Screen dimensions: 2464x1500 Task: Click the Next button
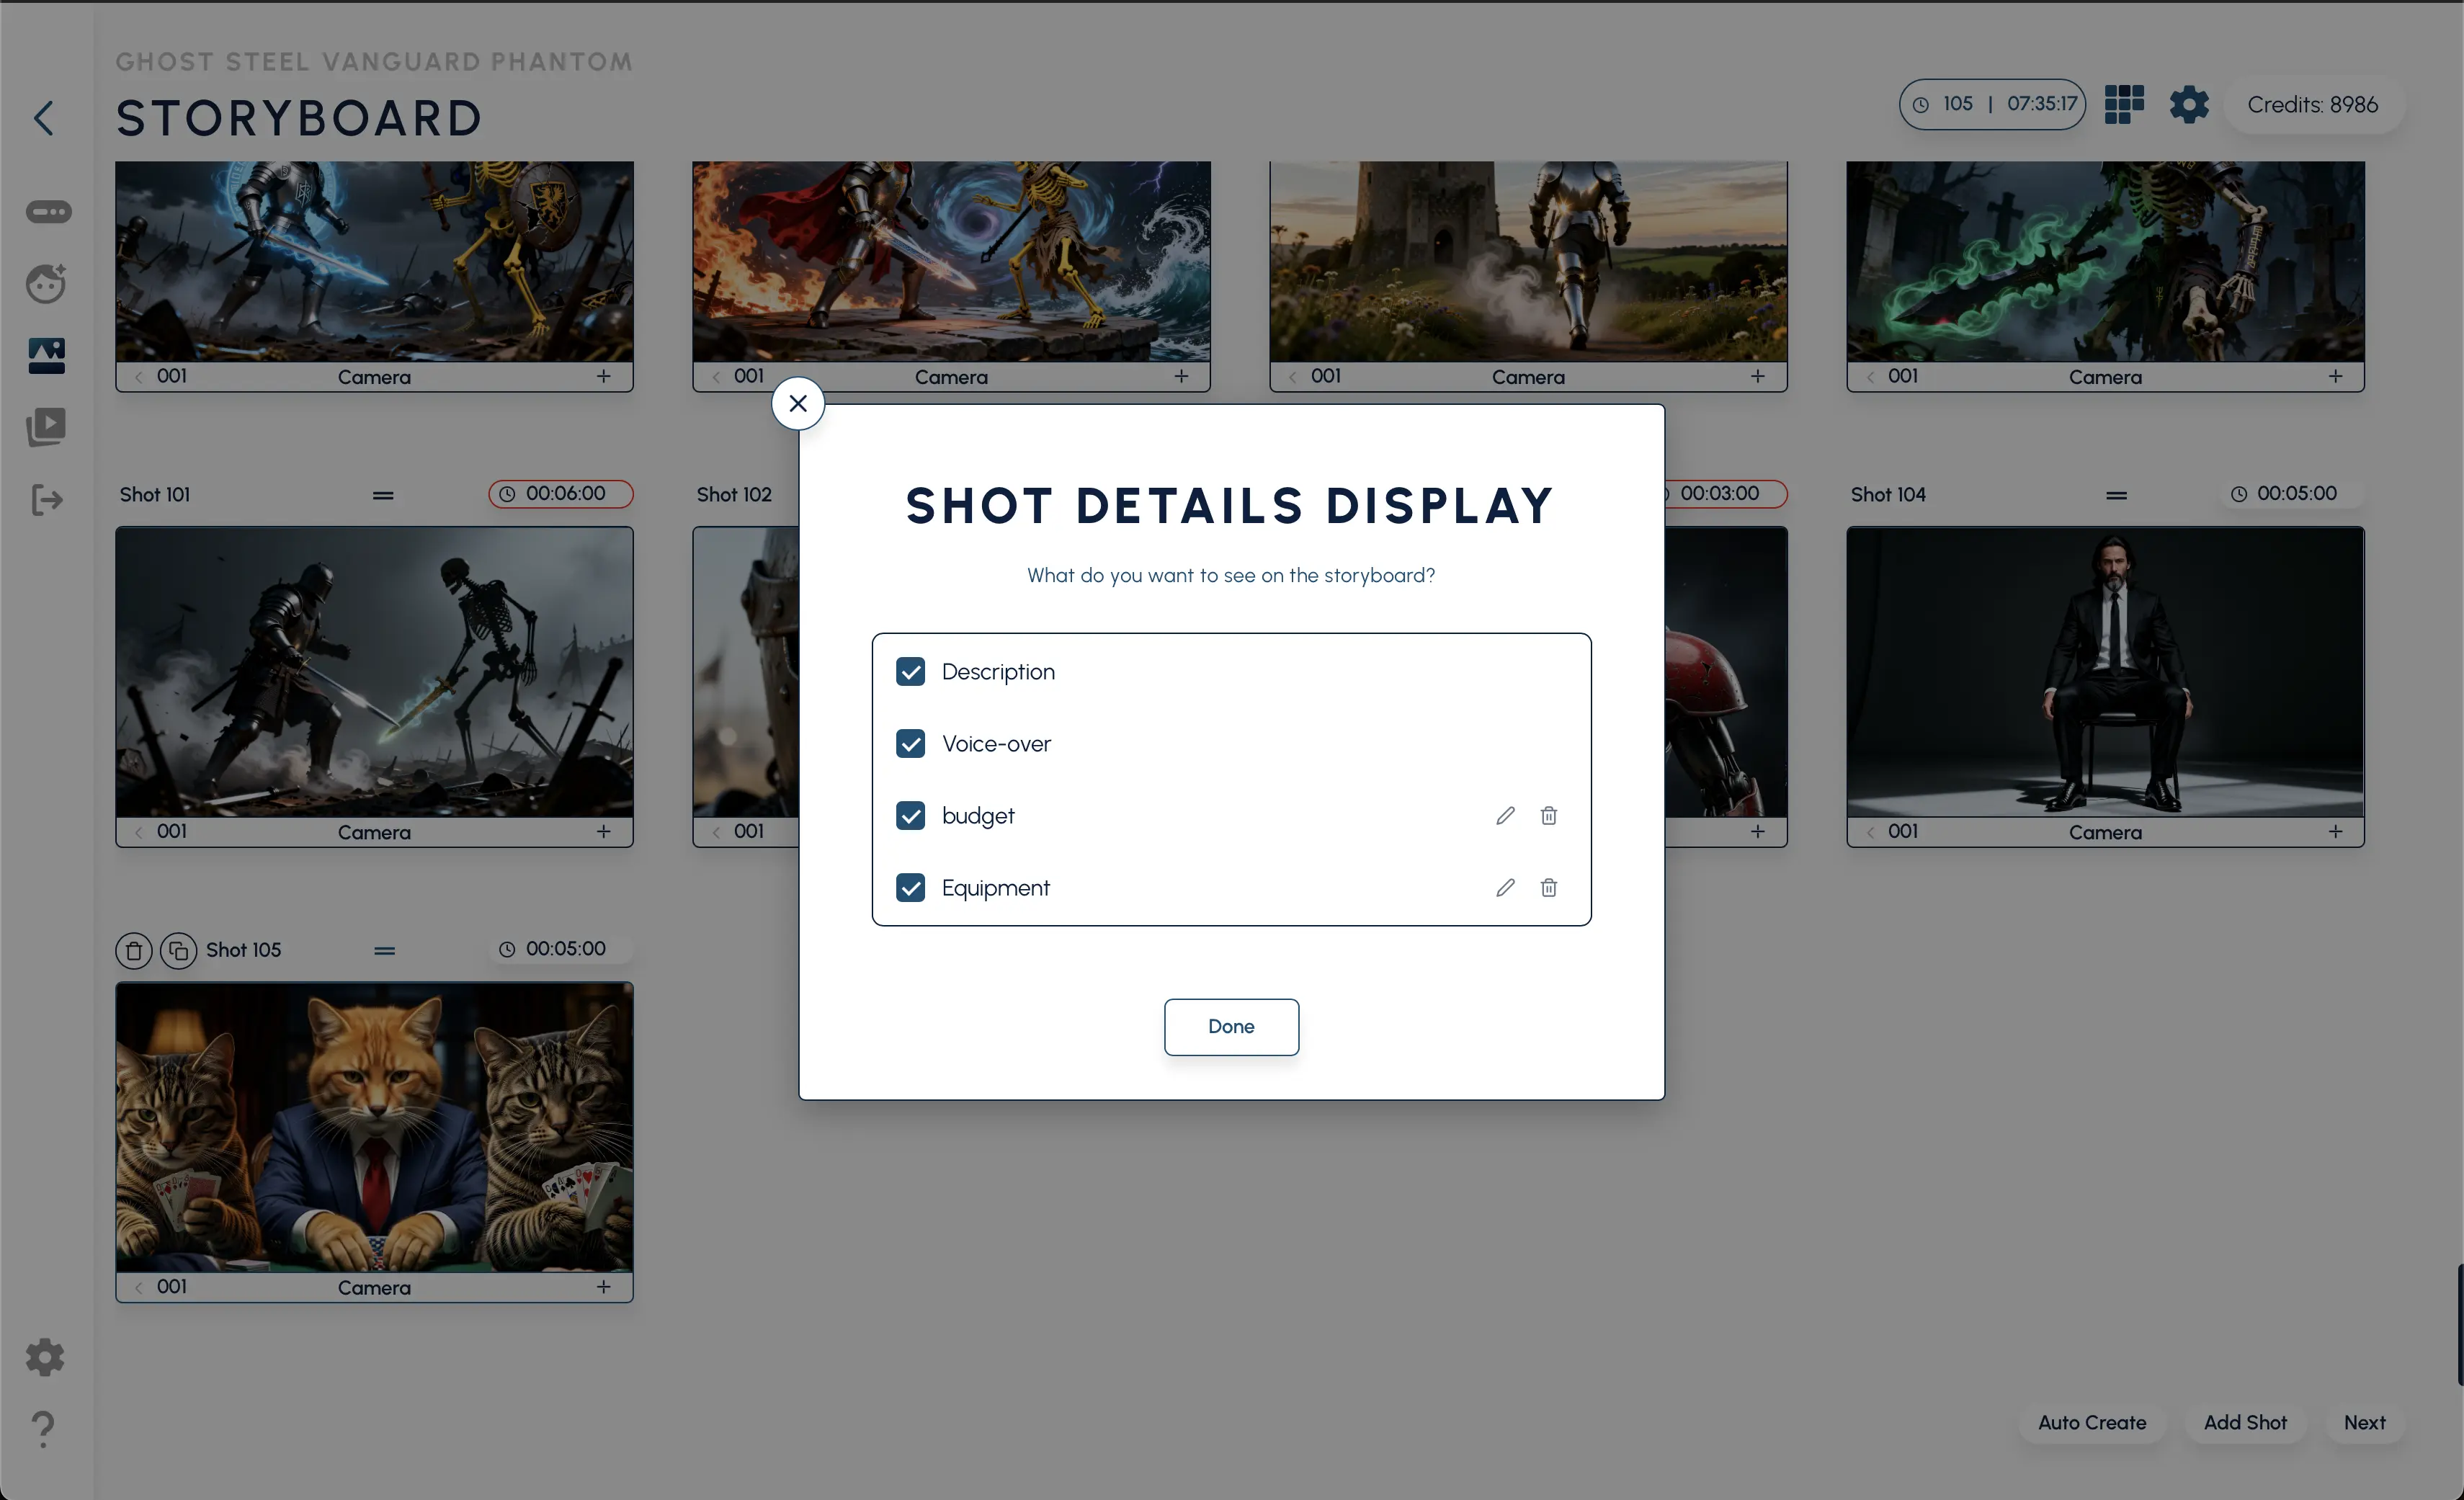click(x=2364, y=1422)
